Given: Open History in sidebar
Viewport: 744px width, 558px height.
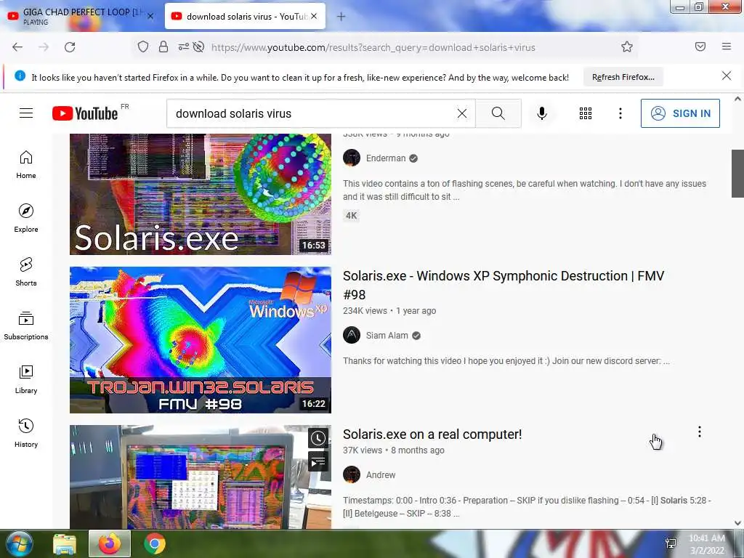Looking at the screenshot, I should [x=26, y=433].
